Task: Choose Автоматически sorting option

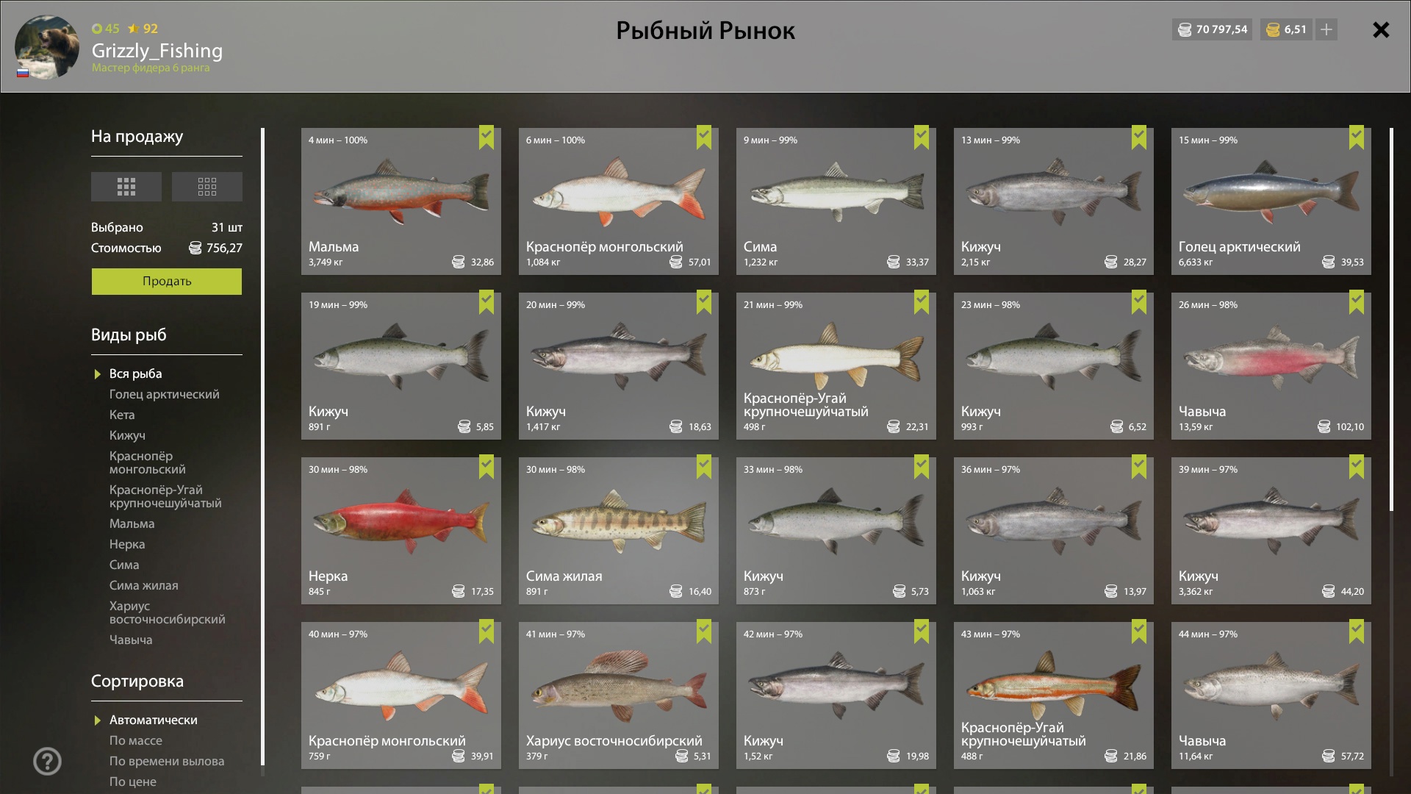Action: coord(153,720)
